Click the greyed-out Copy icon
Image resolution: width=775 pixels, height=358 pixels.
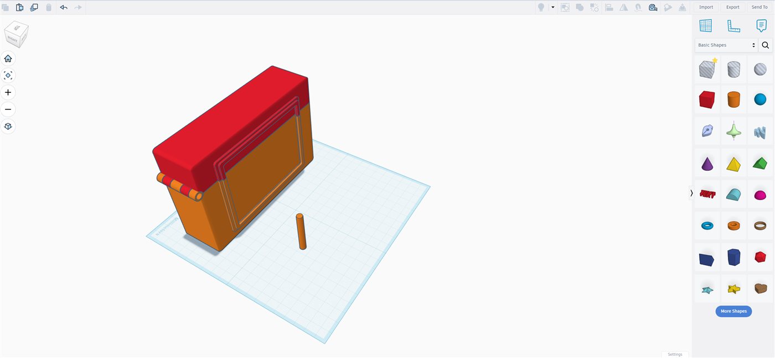pos(5,7)
